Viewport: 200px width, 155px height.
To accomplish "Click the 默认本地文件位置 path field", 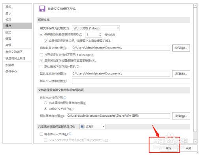I will click(121, 74).
